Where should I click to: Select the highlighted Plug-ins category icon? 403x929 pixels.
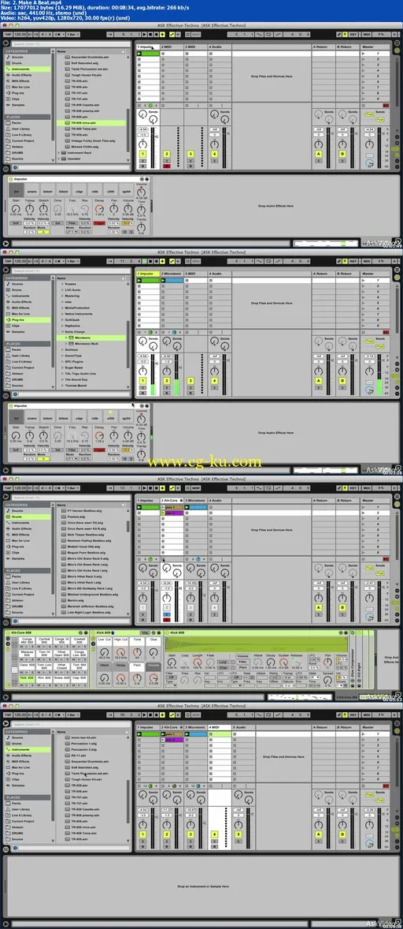pos(9,320)
